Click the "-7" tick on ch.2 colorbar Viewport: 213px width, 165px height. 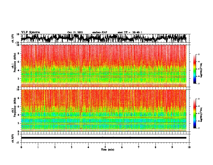[x=198, y=128]
